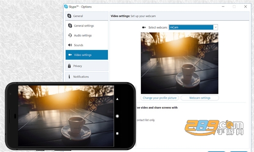The height and width of the screenshot is (152, 254).
Task: Open the General section in Skype Options
Action: click(x=87, y=16)
